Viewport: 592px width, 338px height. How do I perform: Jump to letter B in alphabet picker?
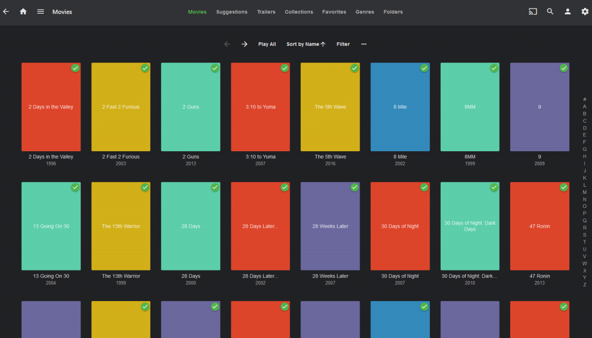[585, 113]
